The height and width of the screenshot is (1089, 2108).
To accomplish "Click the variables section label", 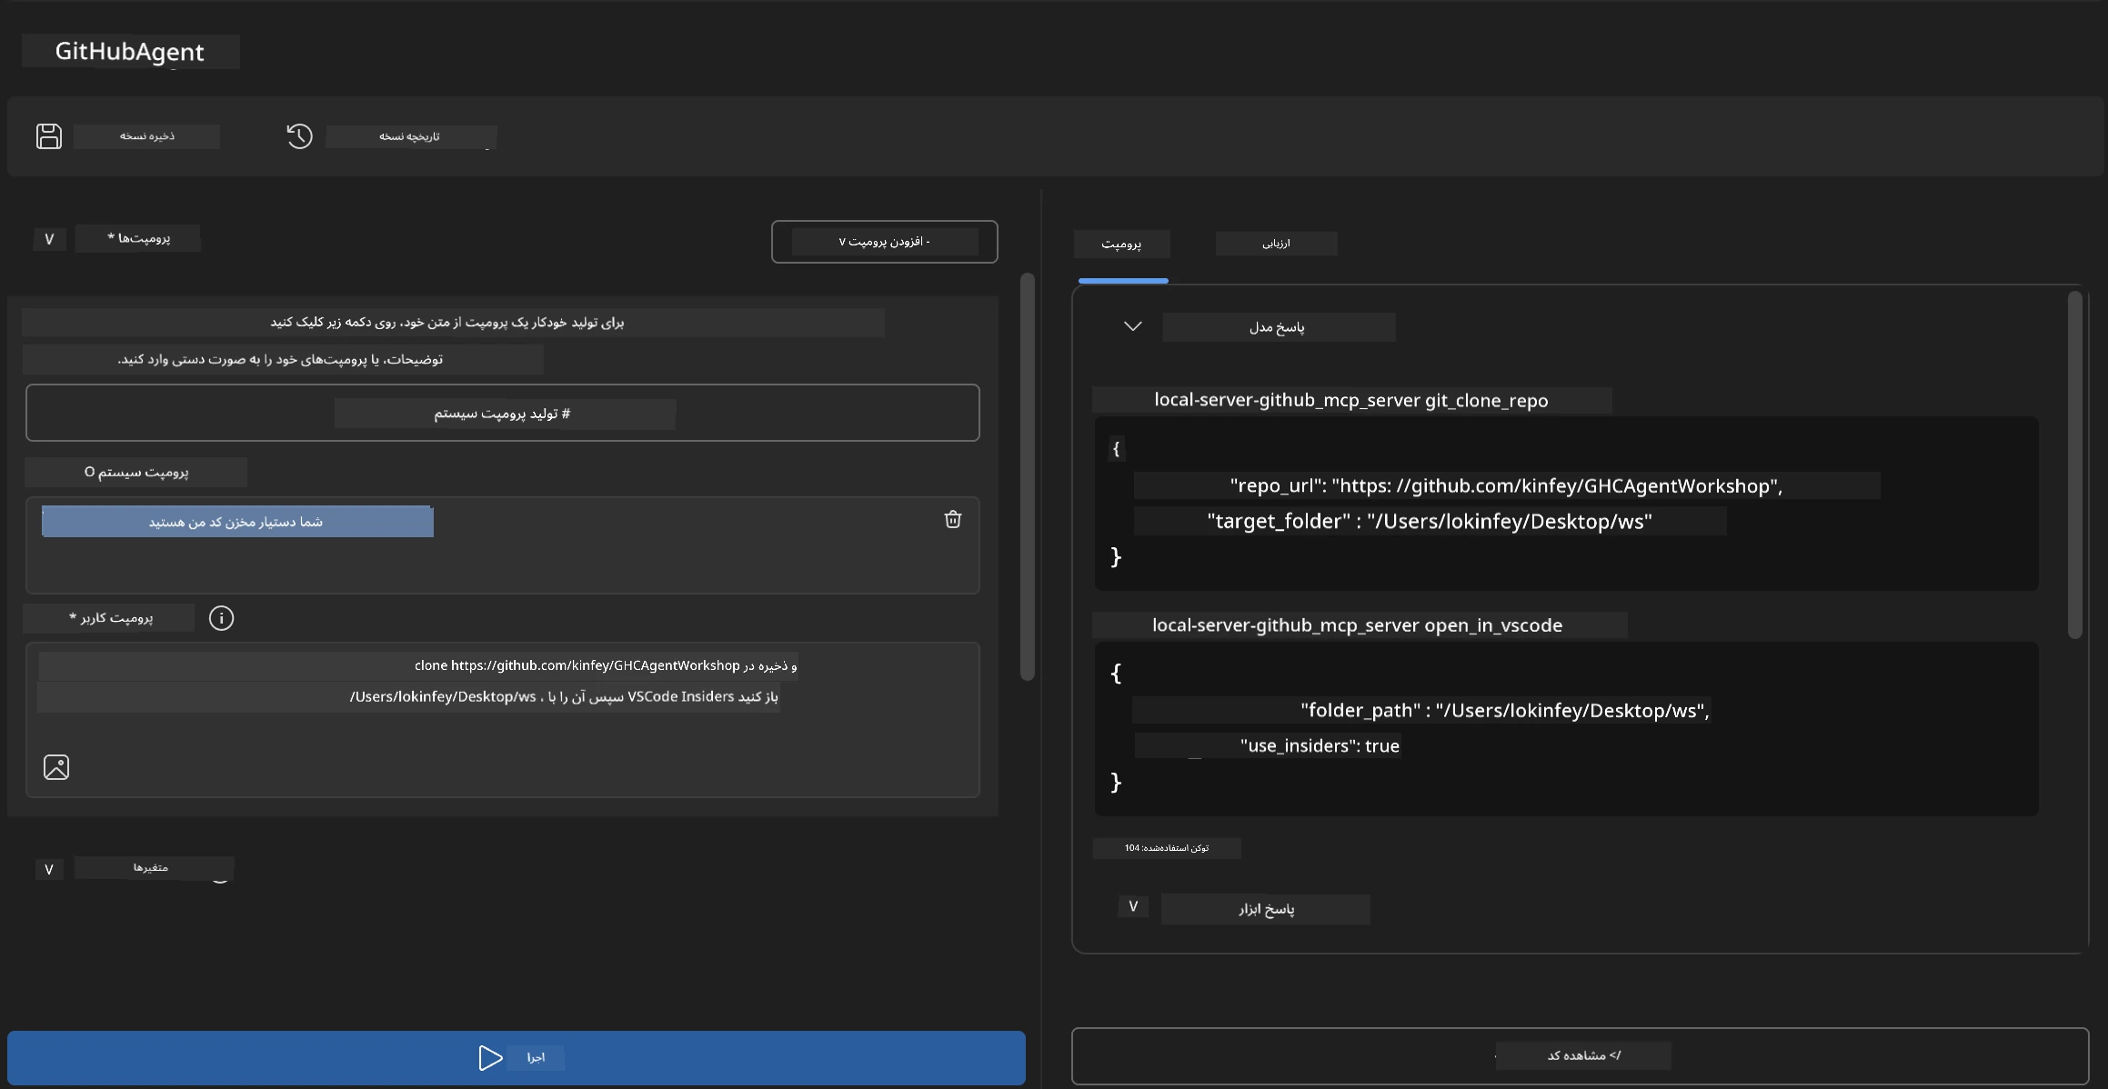I will (x=151, y=867).
